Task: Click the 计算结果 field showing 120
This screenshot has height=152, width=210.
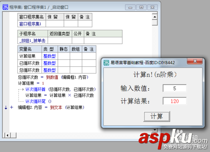Action: coord(175,101)
